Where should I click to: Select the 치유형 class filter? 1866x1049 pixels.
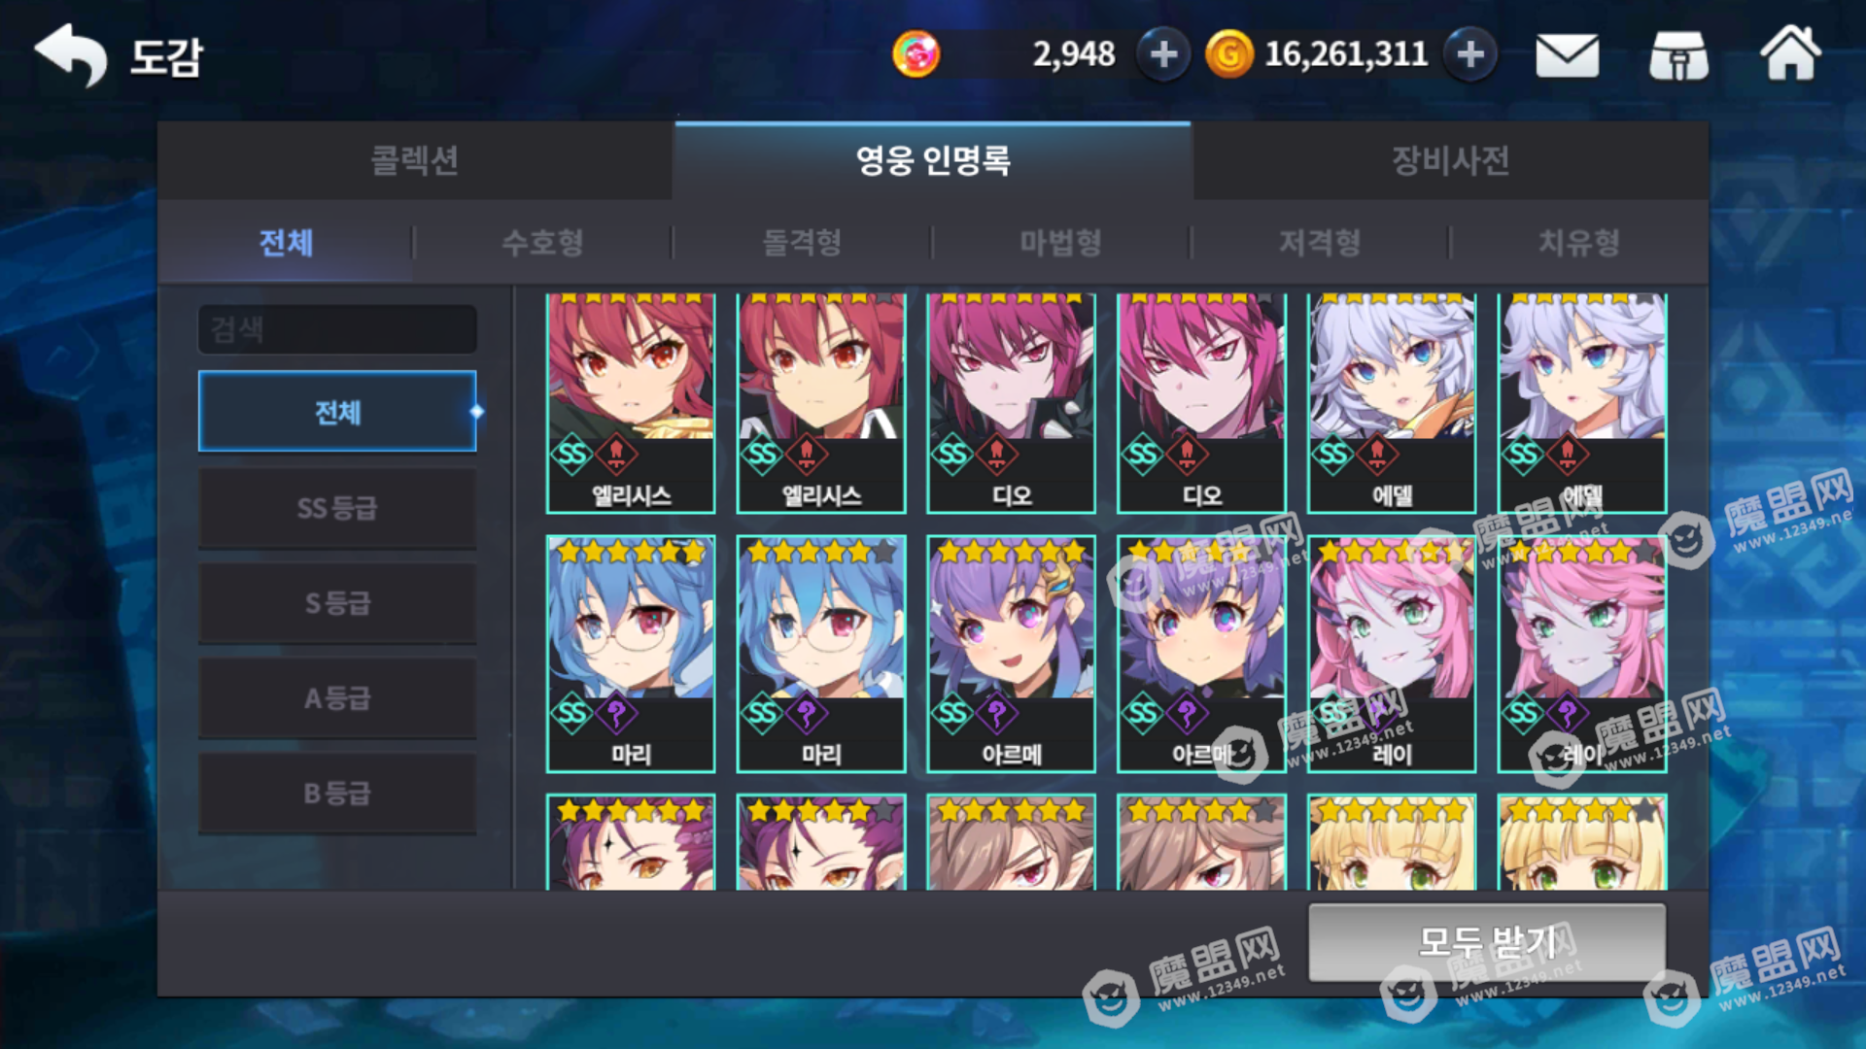(1579, 242)
